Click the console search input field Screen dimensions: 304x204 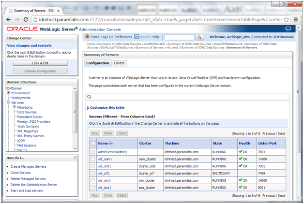179,37
